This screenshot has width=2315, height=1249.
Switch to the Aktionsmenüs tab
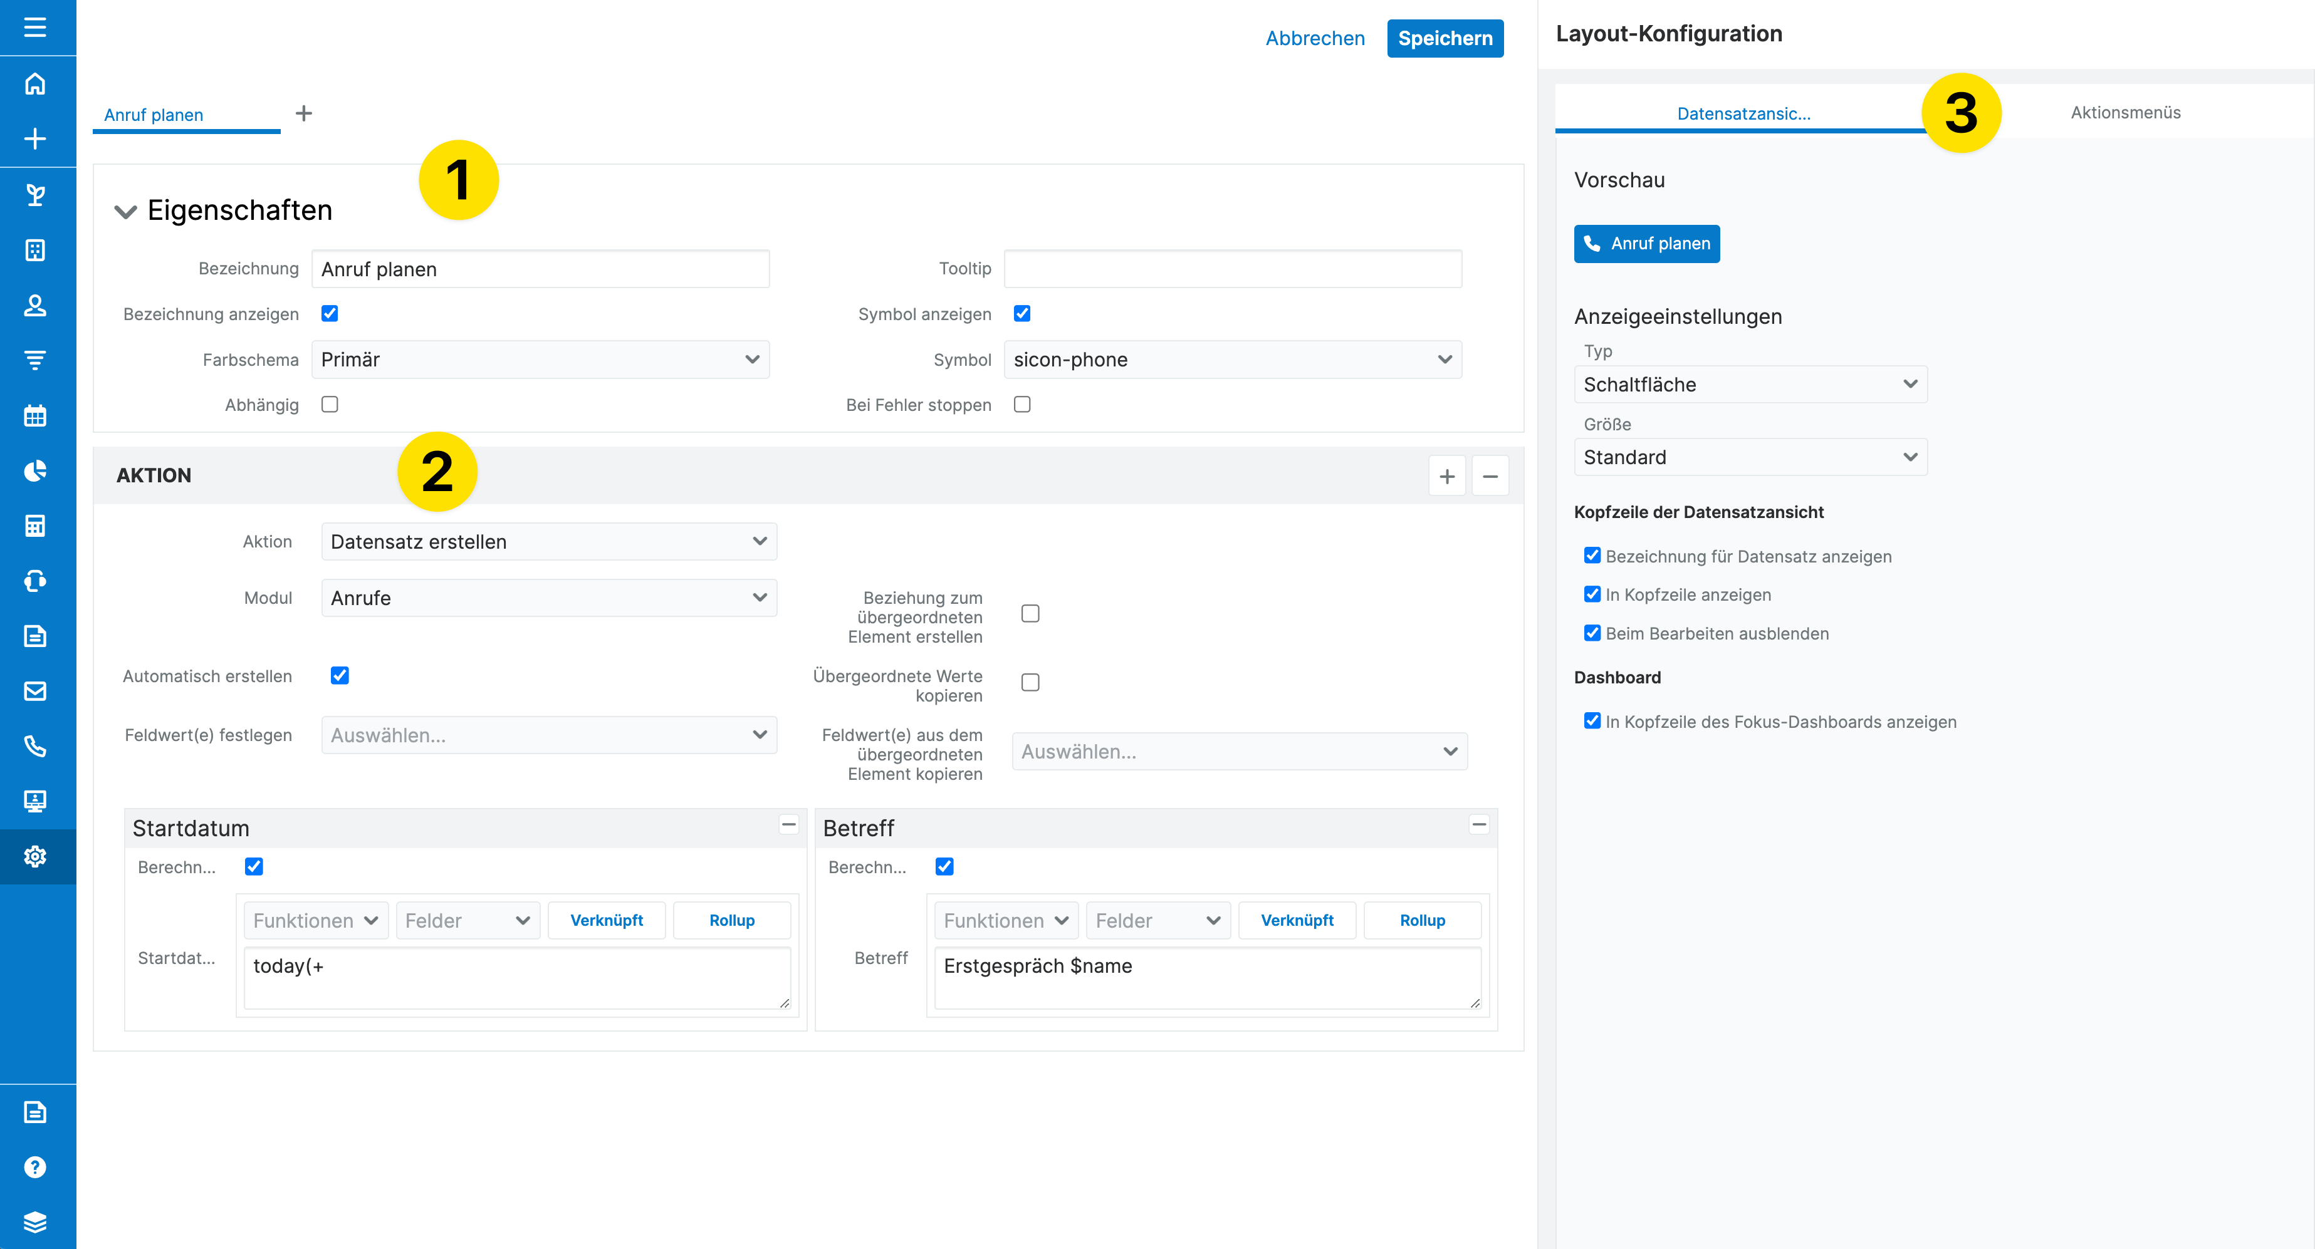2125,112
